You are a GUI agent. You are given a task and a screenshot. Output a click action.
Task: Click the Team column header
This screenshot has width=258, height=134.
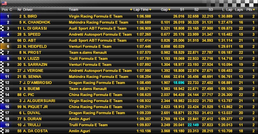click(x=73, y=10)
